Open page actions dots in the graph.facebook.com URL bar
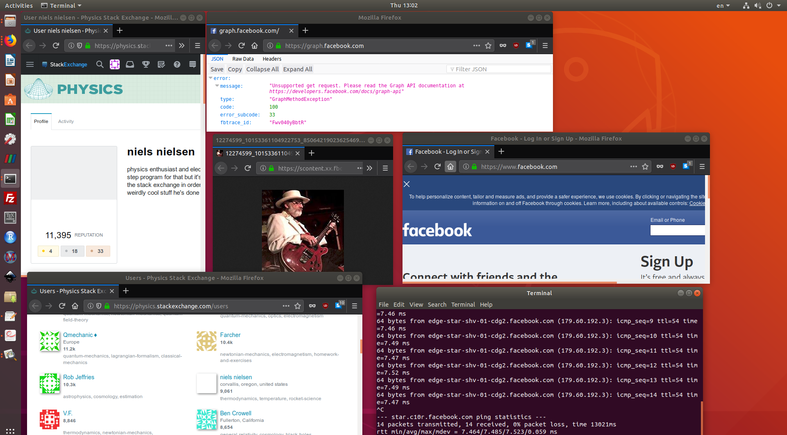Screen dimensions: 787x435 477,46
